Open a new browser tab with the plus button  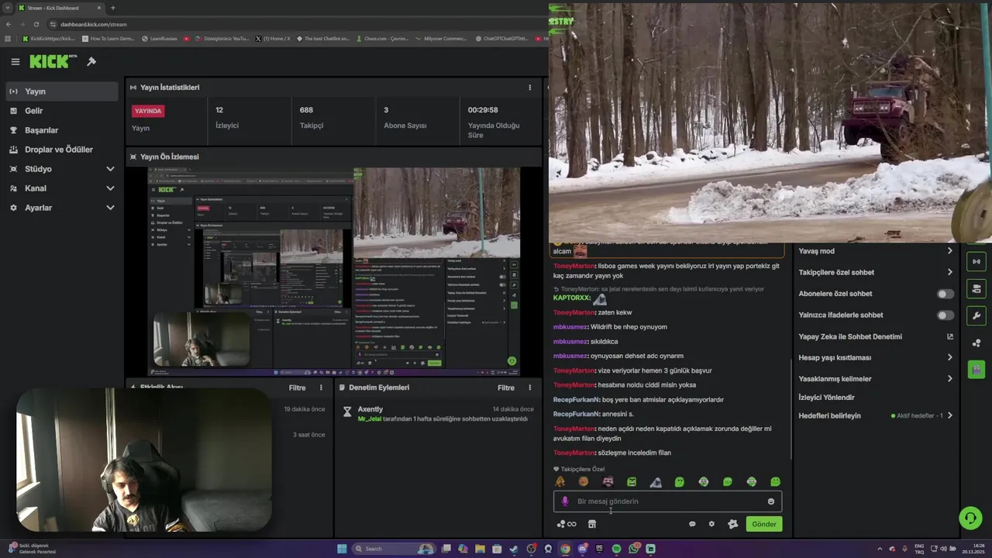113,8
